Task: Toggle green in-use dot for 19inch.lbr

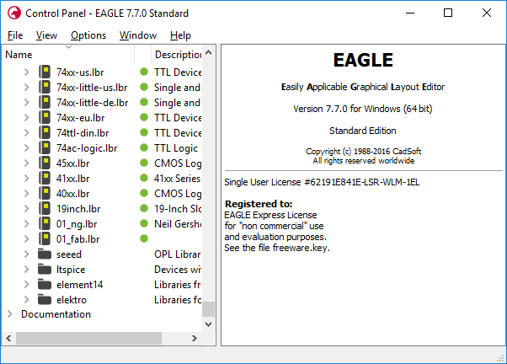Action: [144, 209]
